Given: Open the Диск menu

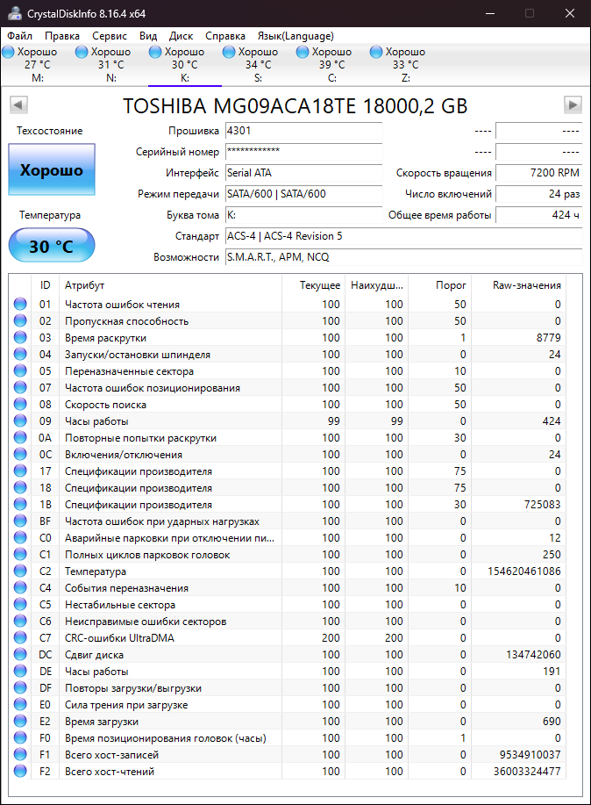Looking at the screenshot, I should coord(182,36).
